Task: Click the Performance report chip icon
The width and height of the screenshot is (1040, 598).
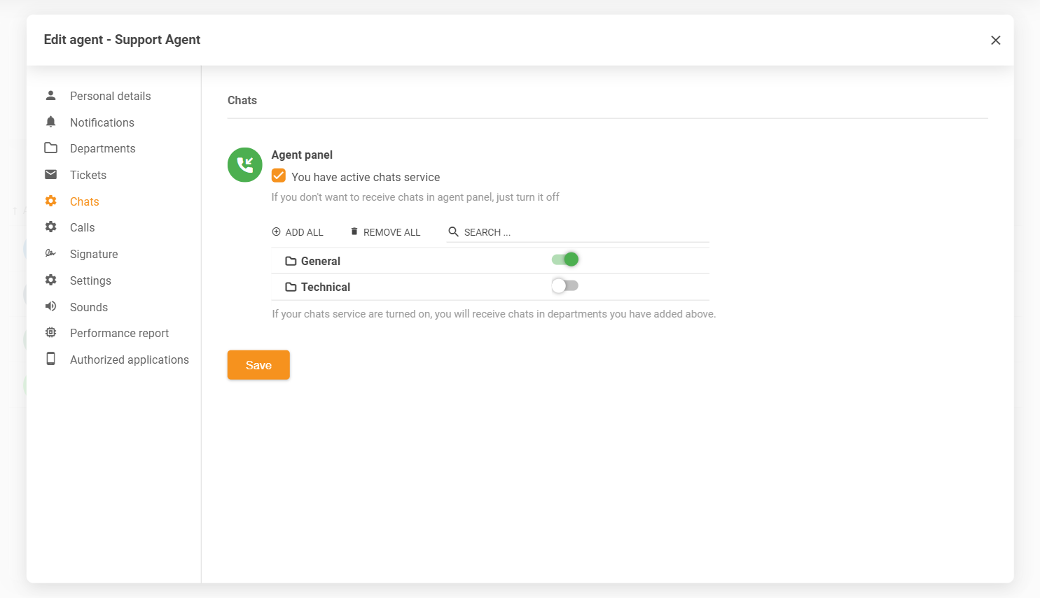Action: [x=50, y=333]
